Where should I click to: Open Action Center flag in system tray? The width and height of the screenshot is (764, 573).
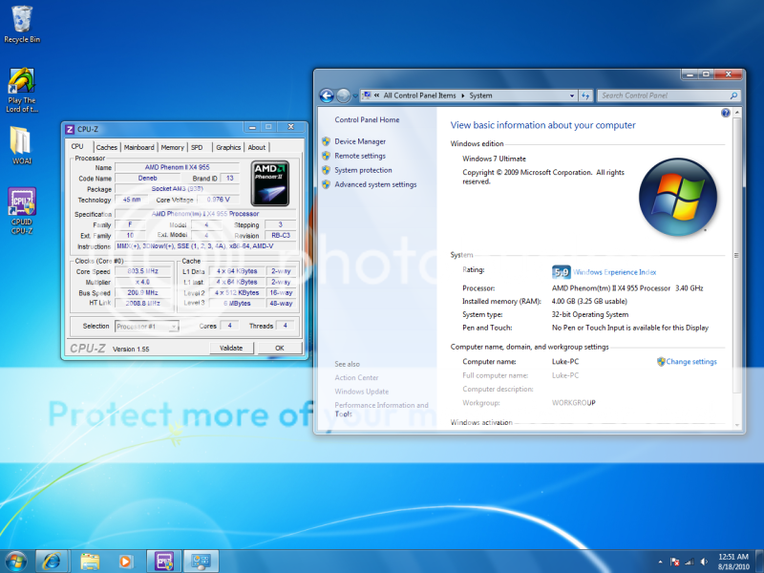675,562
